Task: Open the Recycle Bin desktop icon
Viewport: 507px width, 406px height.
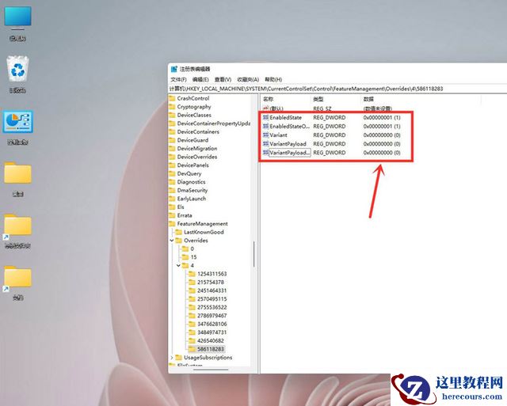Action: [17, 74]
